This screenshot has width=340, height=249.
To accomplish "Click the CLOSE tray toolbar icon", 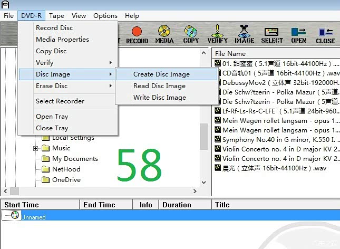I will (325, 34).
